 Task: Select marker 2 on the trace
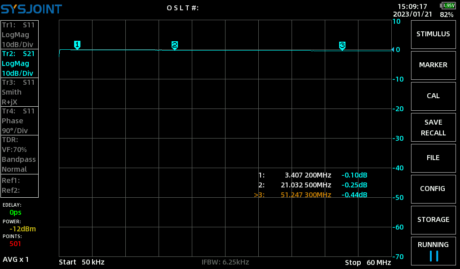(x=175, y=45)
